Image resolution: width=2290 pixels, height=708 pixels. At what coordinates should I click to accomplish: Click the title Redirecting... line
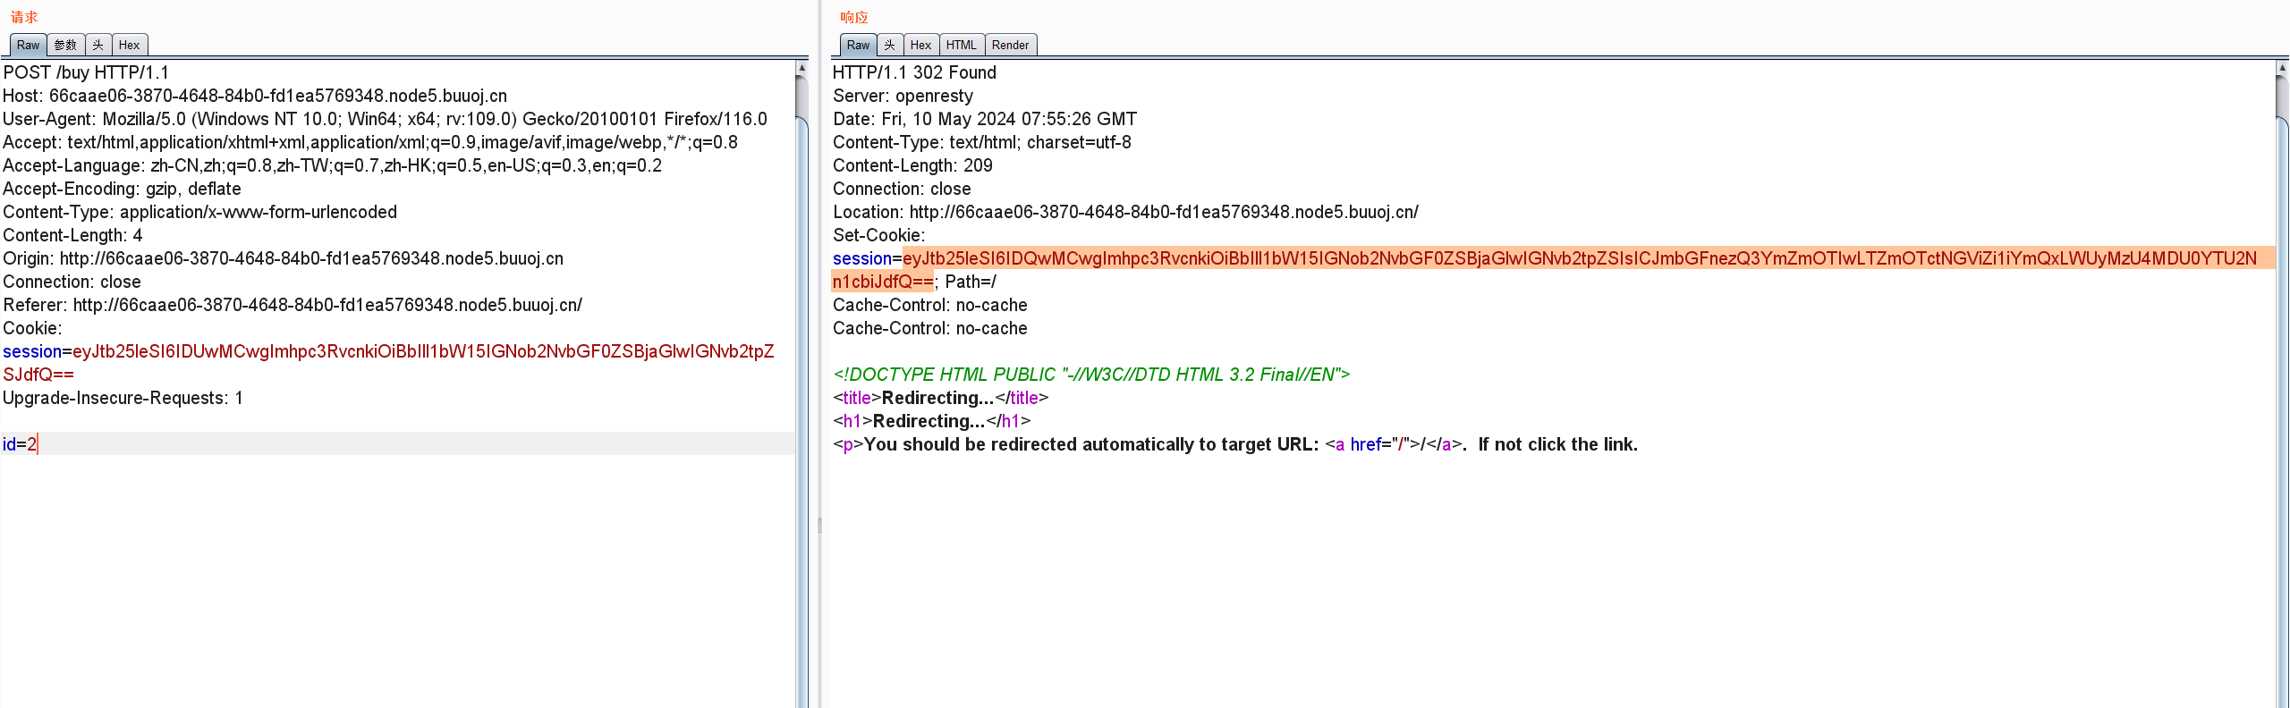pos(940,398)
